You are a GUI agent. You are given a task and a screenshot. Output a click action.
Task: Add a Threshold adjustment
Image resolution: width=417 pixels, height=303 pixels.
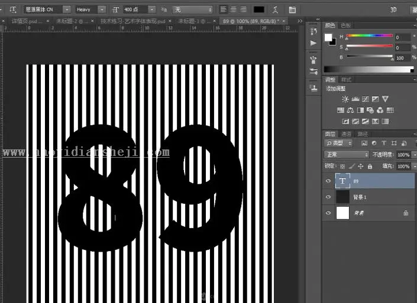tap(365, 121)
